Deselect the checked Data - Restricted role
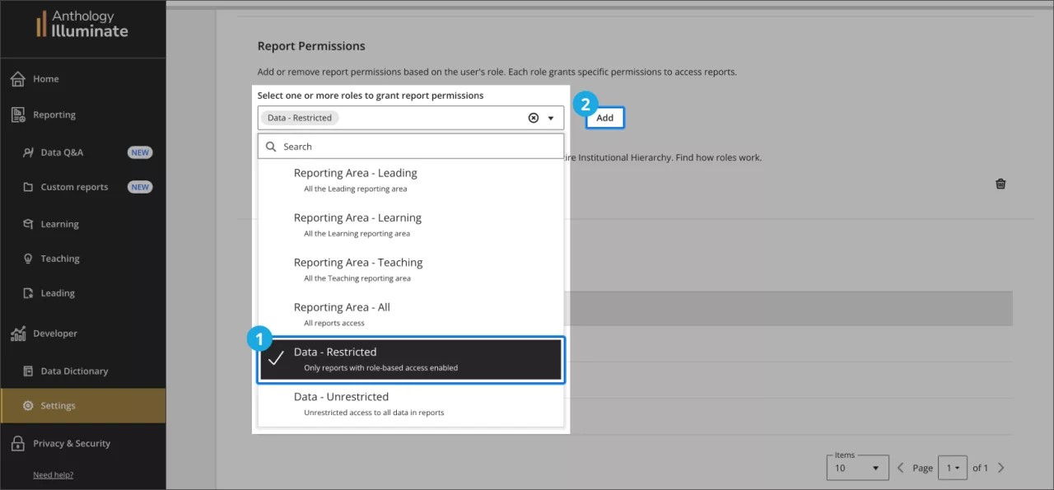The image size is (1054, 490). click(x=410, y=357)
